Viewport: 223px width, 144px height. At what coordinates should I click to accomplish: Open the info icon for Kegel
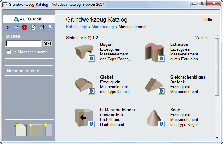click(x=161, y=124)
